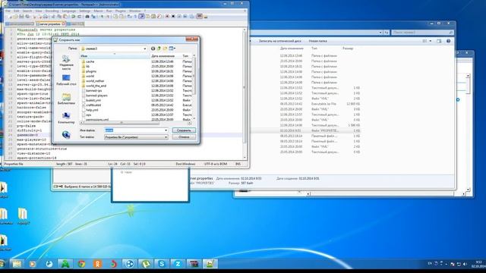Select Desktop (Рабочий стол) in Save dialog sidebar
This screenshot has width=486, height=273.
[x=66, y=80]
